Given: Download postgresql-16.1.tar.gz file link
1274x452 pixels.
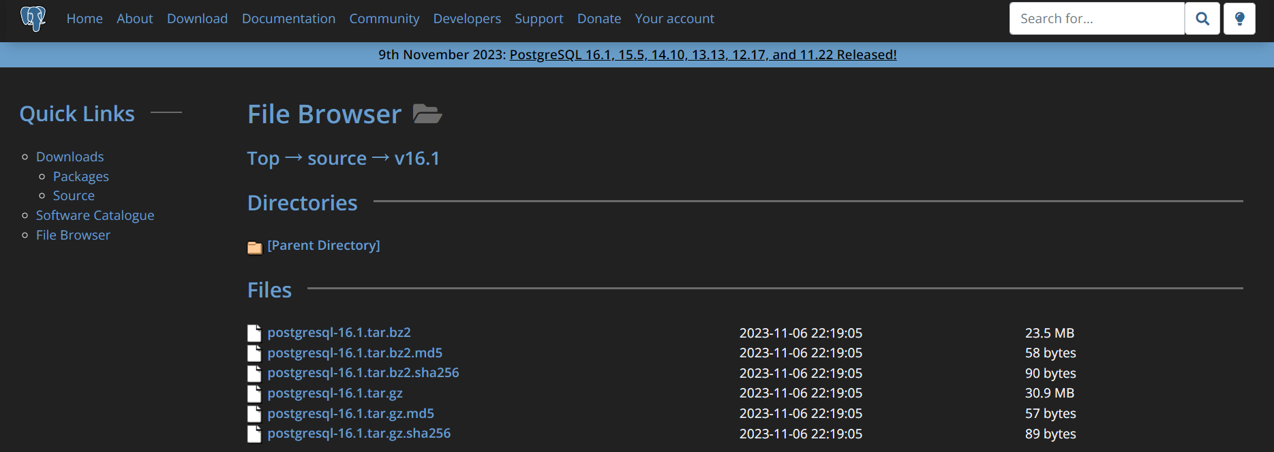Looking at the screenshot, I should coord(335,393).
